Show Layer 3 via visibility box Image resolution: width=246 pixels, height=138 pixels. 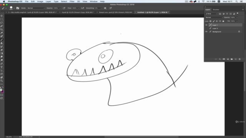coord(206,28)
